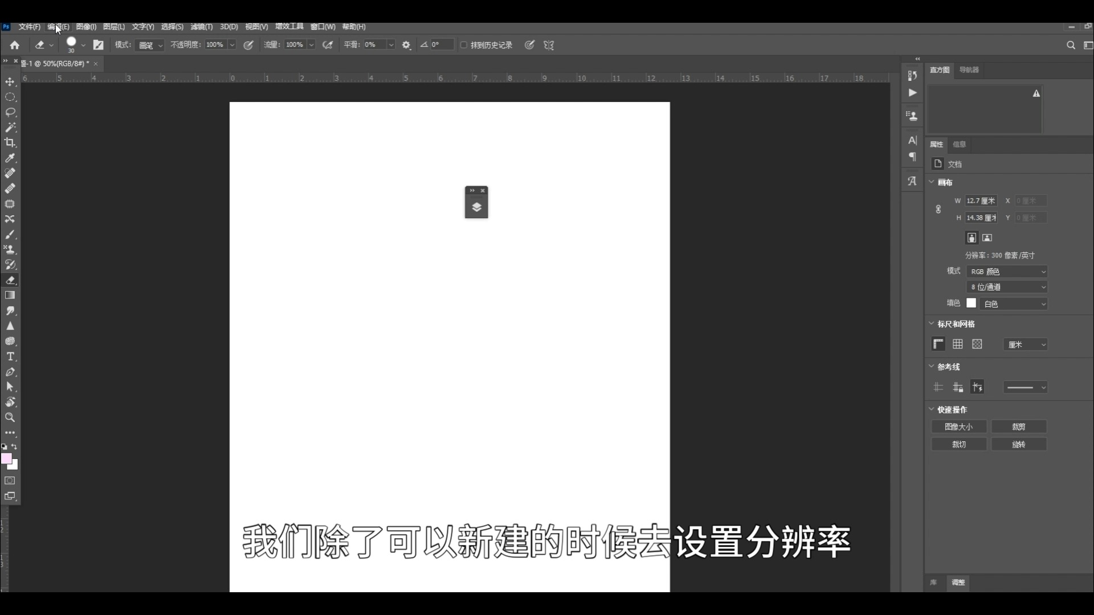This screenshot has width=1094, height=615.
Task: Select the Eraser tool in toolbox
Action: coord(10,280)
